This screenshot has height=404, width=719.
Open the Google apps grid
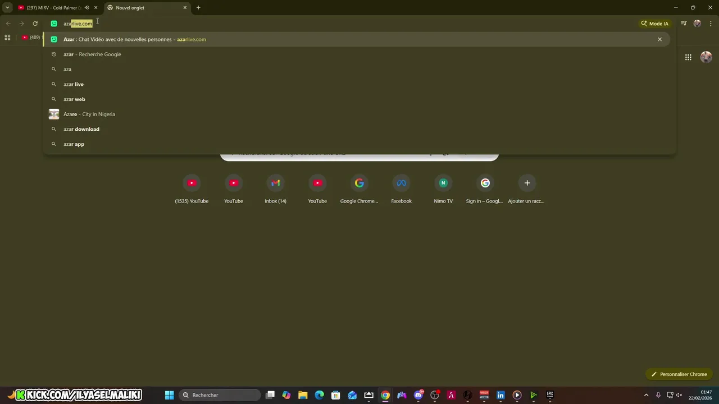(688, 57)
